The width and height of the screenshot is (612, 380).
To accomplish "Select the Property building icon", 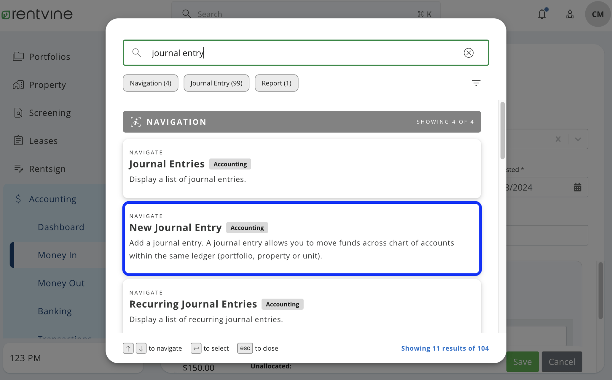I will coord(18,85).
